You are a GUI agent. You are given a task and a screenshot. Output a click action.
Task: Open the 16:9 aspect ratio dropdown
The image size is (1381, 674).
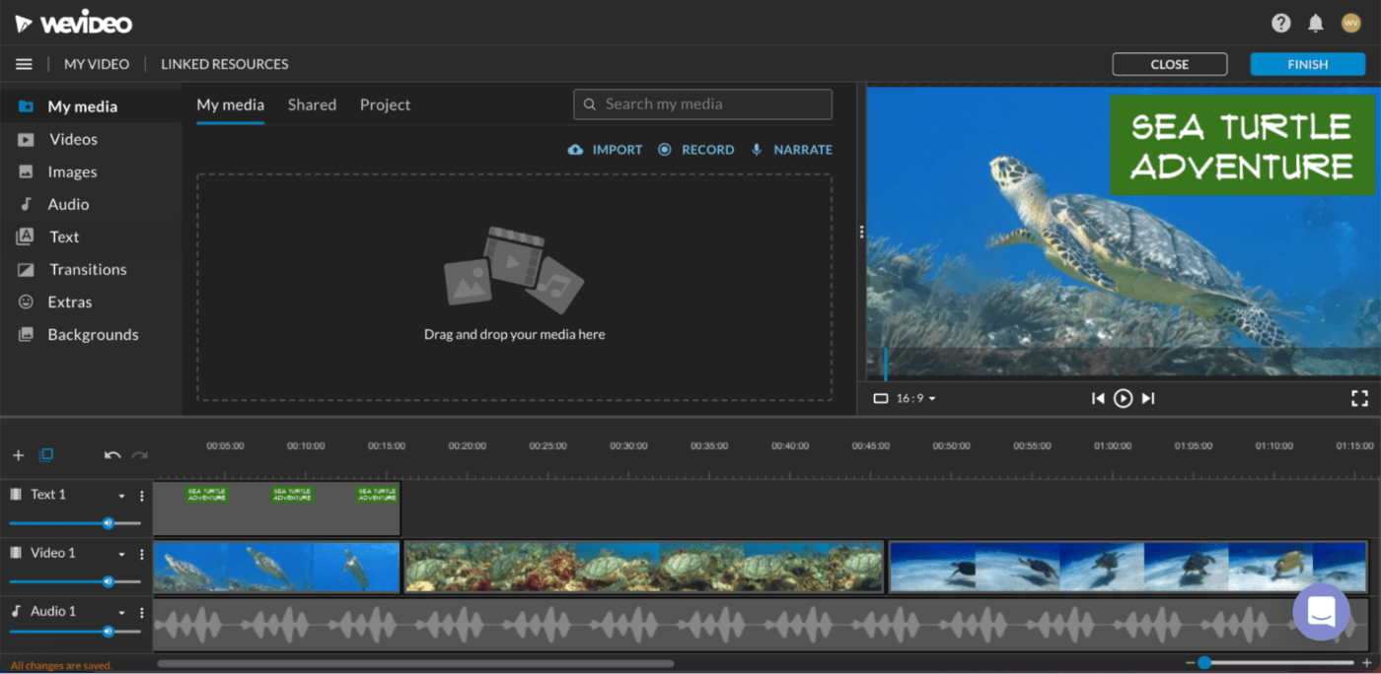[x=905, y=398]
